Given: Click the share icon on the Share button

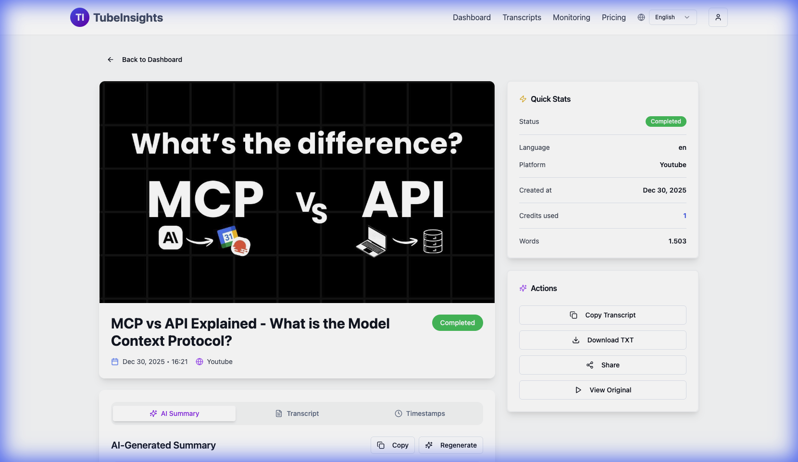Looking at the screenshot, I should (x=590, y=365).
